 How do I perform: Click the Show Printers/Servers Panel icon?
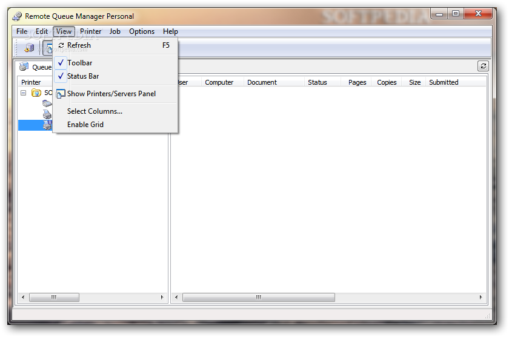61,94
